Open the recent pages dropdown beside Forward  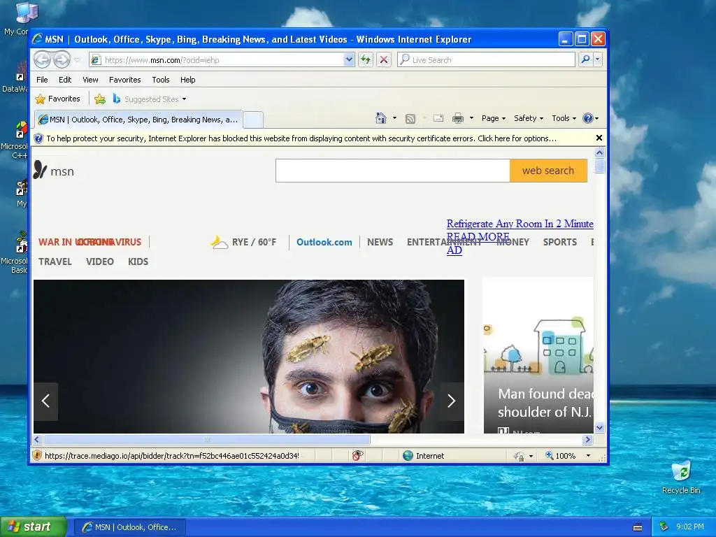(x=77, y=60)
